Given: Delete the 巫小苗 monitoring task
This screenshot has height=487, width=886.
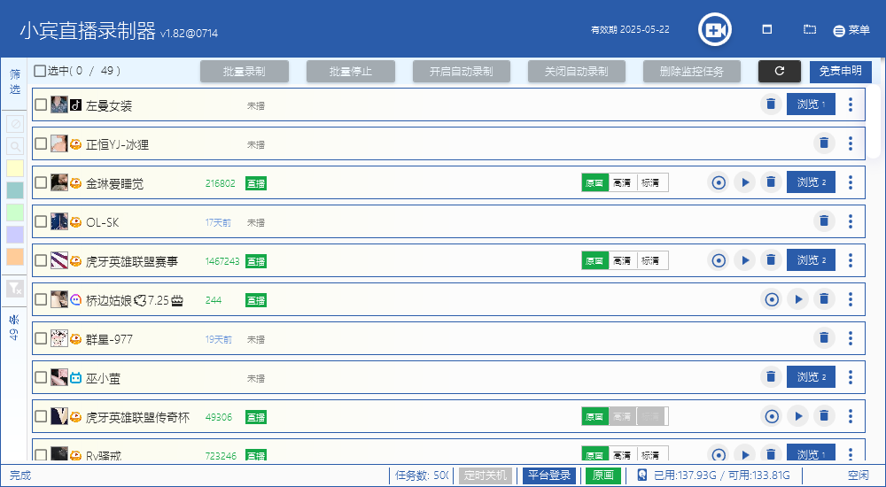Looking at the screenshot, I should pyautogui.click(x=771, y=377).
